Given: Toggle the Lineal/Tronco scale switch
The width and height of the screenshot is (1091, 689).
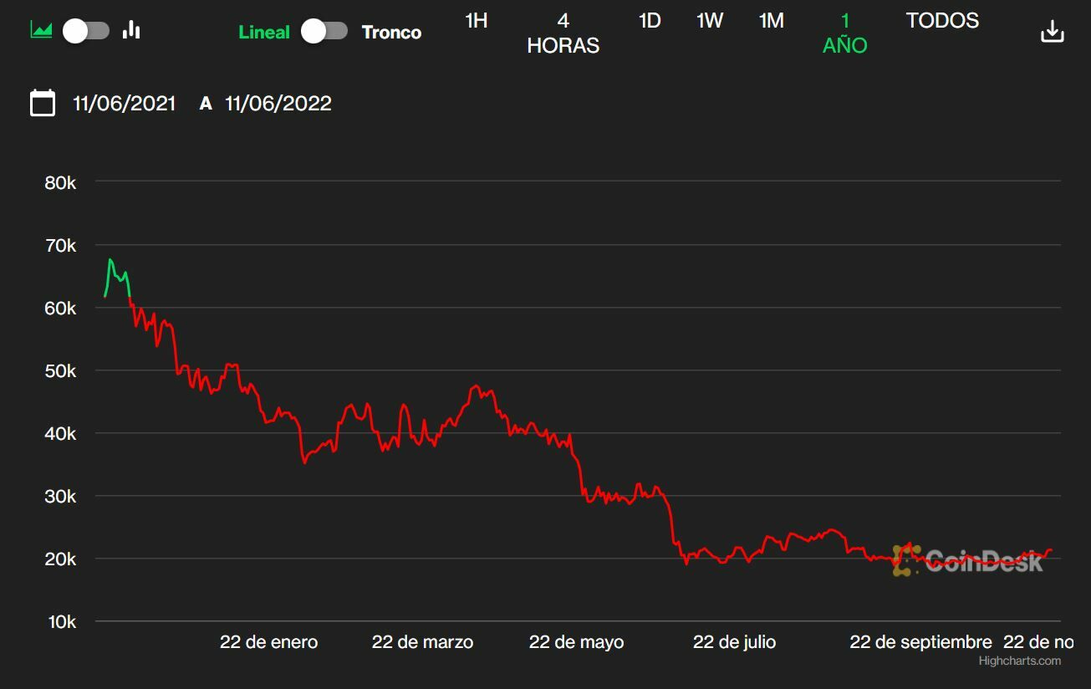Looking at the screenshot, I should point(324,32).
